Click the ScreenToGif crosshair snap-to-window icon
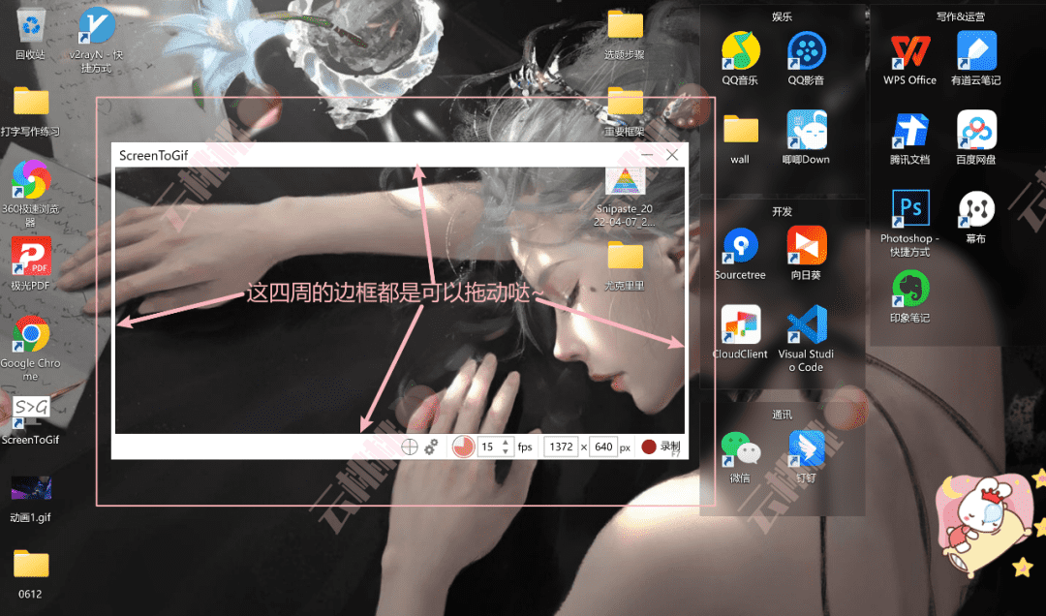 click(x=409, y=447)
